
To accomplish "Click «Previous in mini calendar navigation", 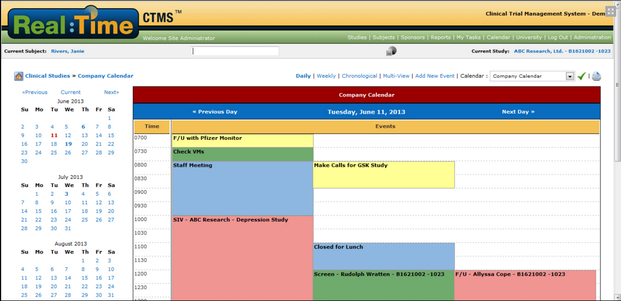I will (x=35, y=92).
